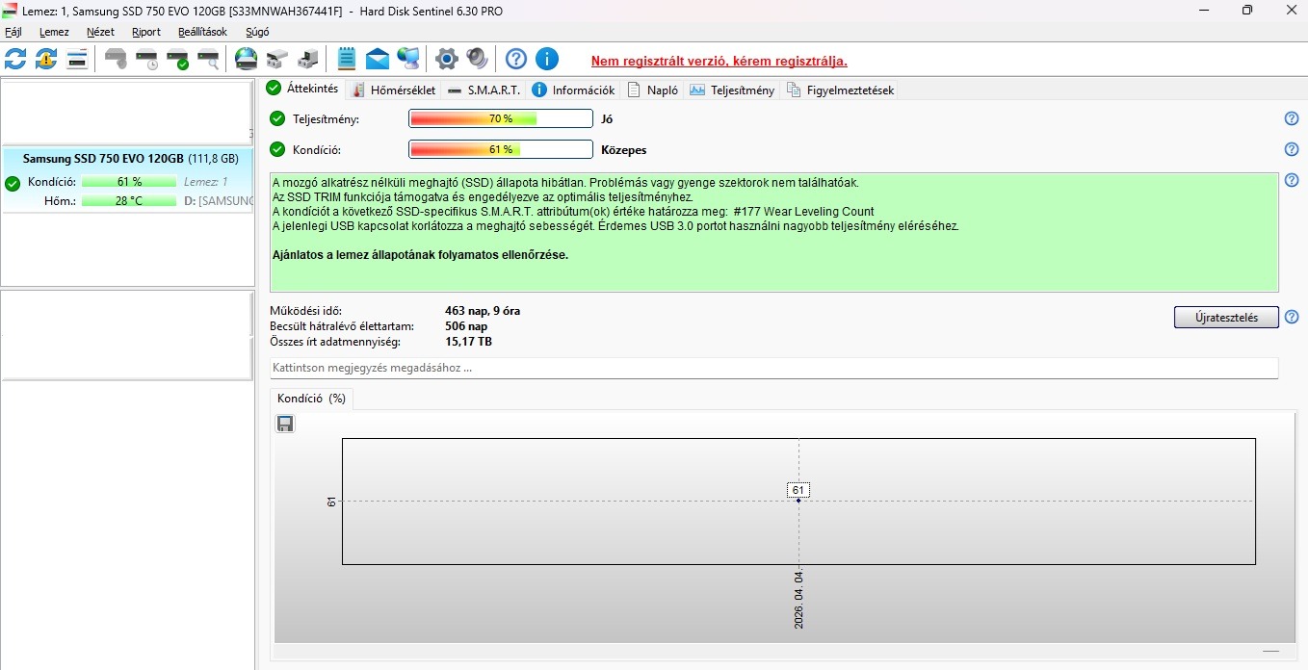Click the speaker sound toolbar icon

(477, 59)
